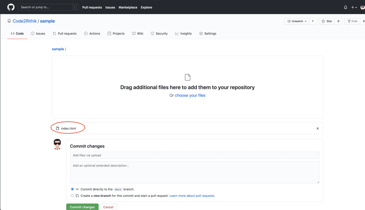Click the Commit changes button
Screen dimensions: 365x210
click(x=83, y=207)
